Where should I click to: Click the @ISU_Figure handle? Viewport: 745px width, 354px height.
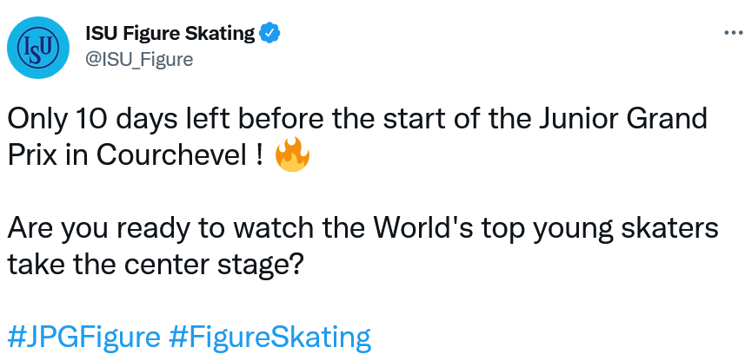point(138,59)
